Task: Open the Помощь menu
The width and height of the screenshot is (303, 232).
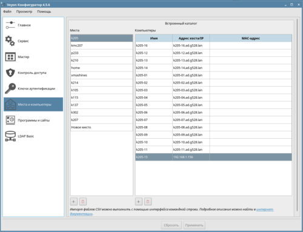Action: click(x=44, y=12)
